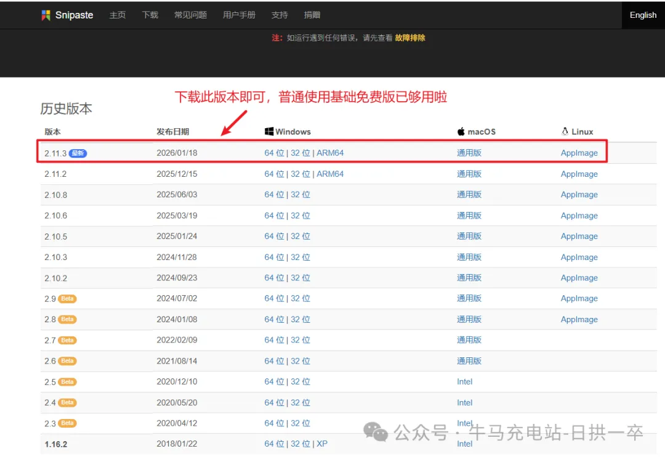Image resolution: width=665 pixels, height=459 pixels.
Task: Download 2.8 Beta macOS 通用版
Action: 469,319
